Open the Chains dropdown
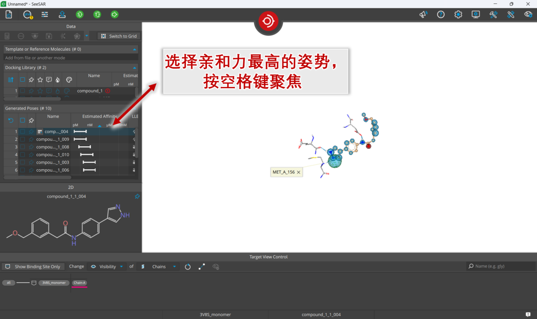The image size is (537, 319). [159, 267]
